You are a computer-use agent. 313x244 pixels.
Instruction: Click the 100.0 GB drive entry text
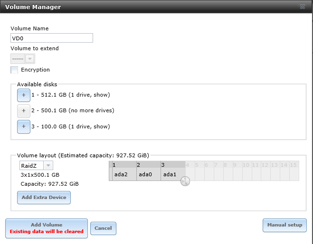pos(71,127)
